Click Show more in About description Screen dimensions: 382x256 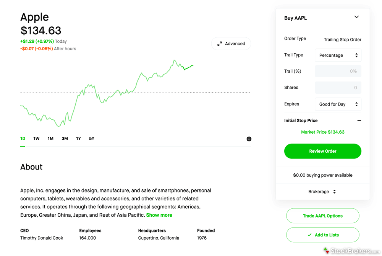click(x=159, y=215)
